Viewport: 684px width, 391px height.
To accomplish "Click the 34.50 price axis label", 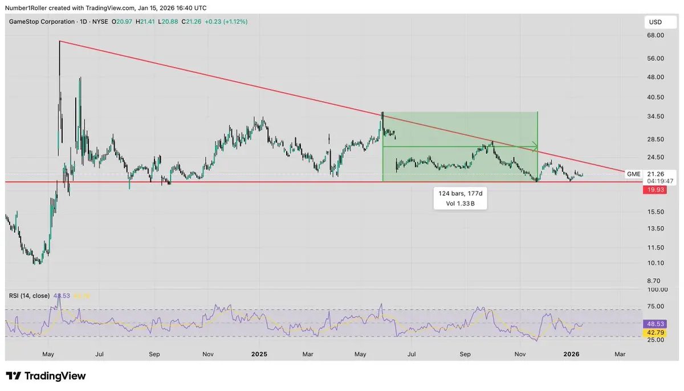I will [x=656, y=116].
